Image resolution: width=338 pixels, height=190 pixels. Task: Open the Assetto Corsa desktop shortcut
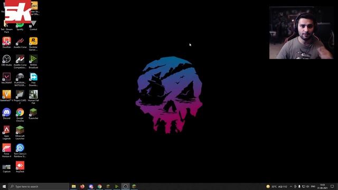point(20,42)
